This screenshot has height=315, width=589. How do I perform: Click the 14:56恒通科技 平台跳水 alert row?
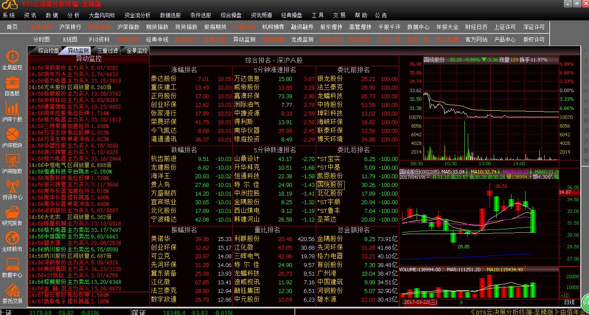[71, 171]
